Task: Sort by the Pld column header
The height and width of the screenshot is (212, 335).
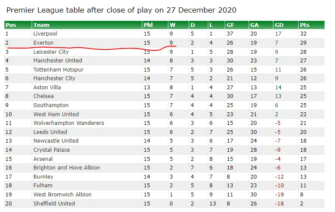Action: [x=148, y=25]
